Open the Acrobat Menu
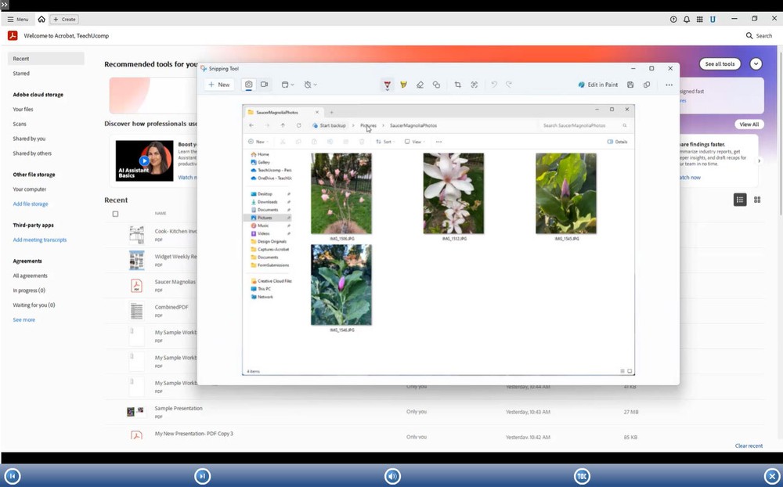This screenshot has height=487, width=783. (18, 19)
